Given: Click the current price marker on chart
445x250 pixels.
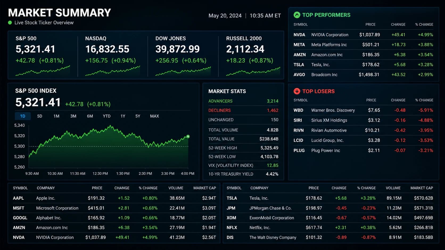Looking at the screenshot, I should click(188, 136).
